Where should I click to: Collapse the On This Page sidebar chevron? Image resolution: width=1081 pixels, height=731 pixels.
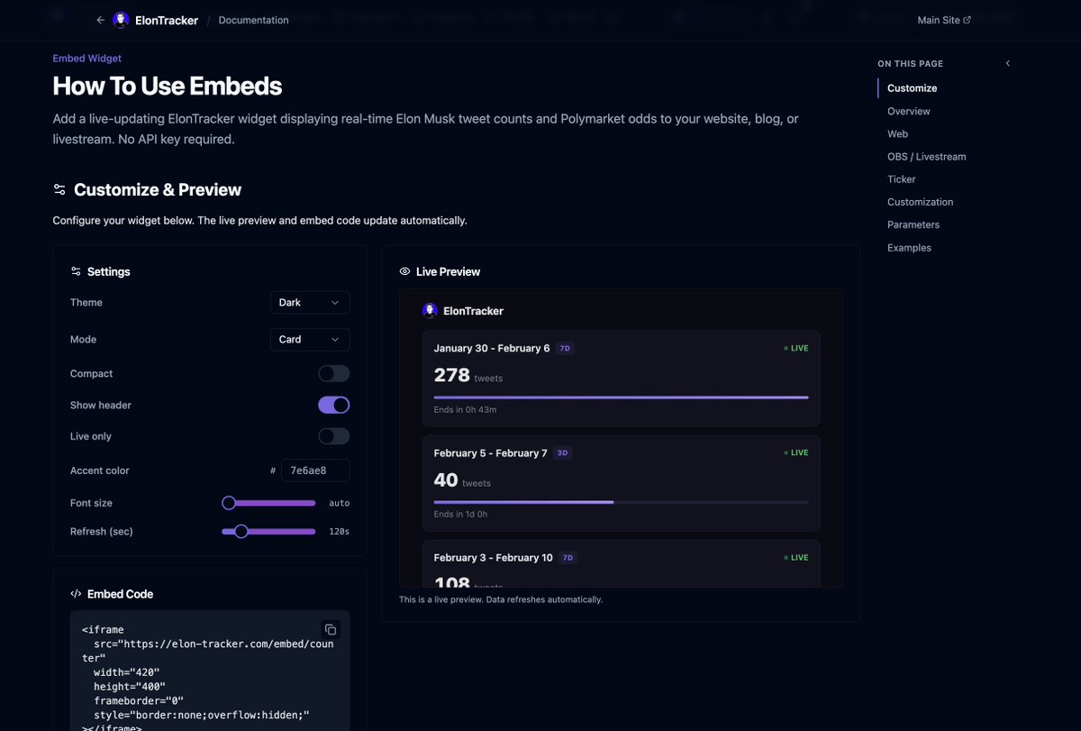coord(1008,63)
